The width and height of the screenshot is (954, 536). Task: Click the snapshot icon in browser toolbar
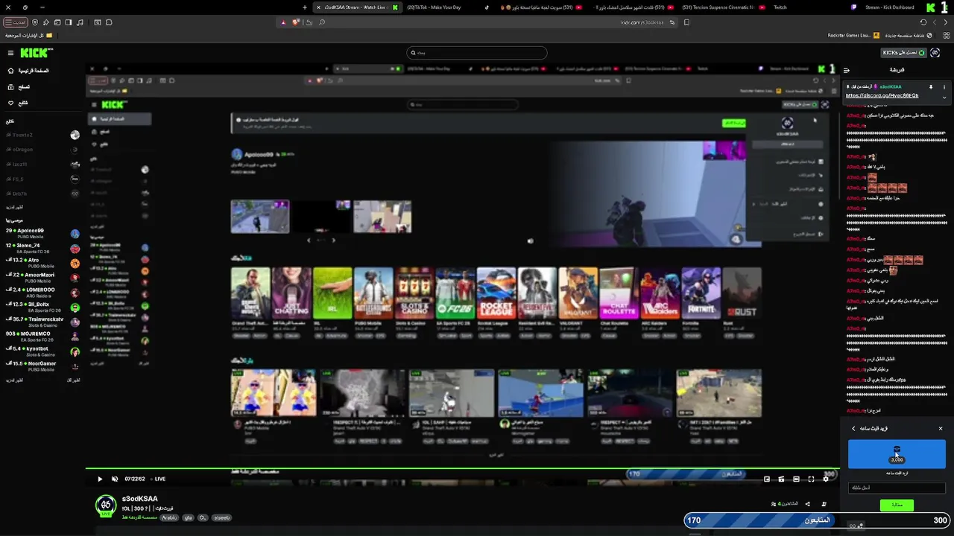98,22
